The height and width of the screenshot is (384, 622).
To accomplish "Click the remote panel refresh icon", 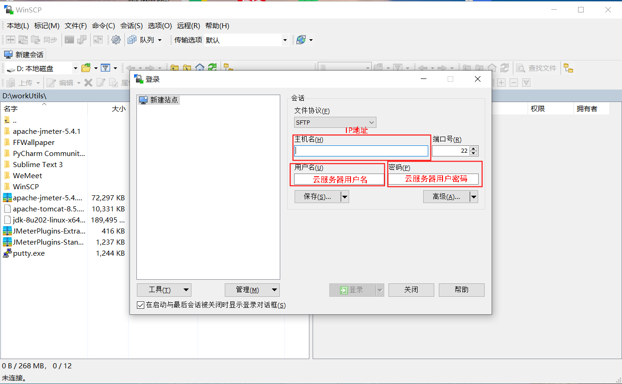I will 505,68.
